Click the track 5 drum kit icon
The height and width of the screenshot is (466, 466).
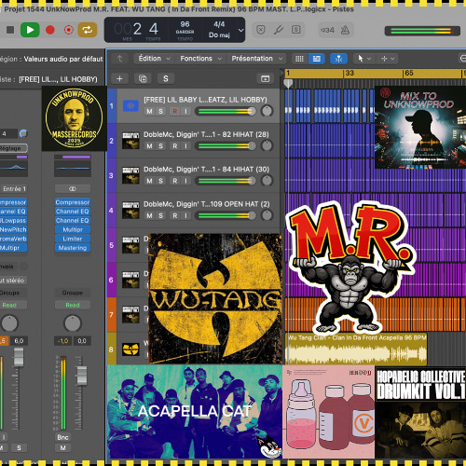(x=130, y=245)
